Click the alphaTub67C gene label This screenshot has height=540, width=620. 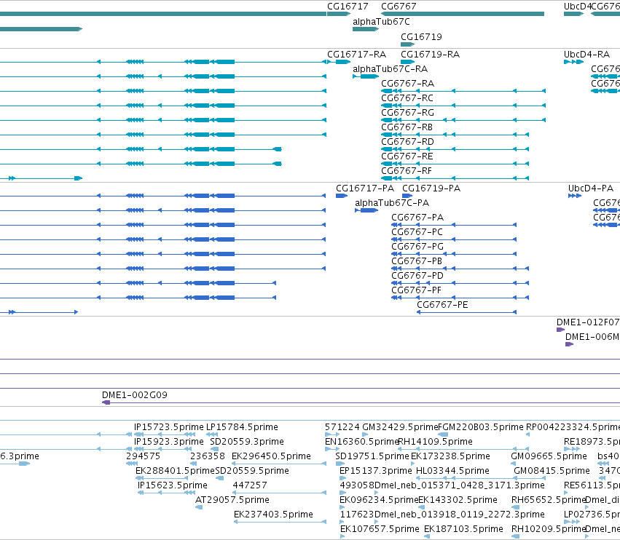(381, 22)
